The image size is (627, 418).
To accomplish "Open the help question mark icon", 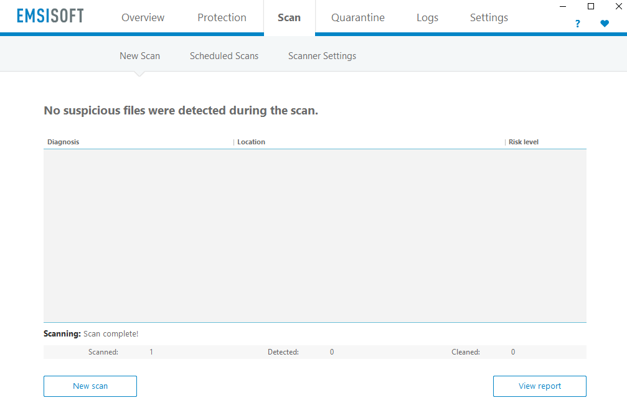I will [577, 24].
